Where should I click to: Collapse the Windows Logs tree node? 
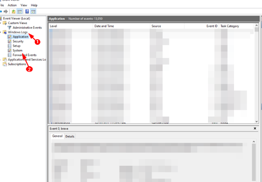tap(0, 32)
